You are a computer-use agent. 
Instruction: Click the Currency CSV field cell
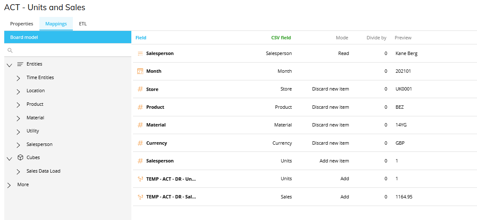point(282,143)
